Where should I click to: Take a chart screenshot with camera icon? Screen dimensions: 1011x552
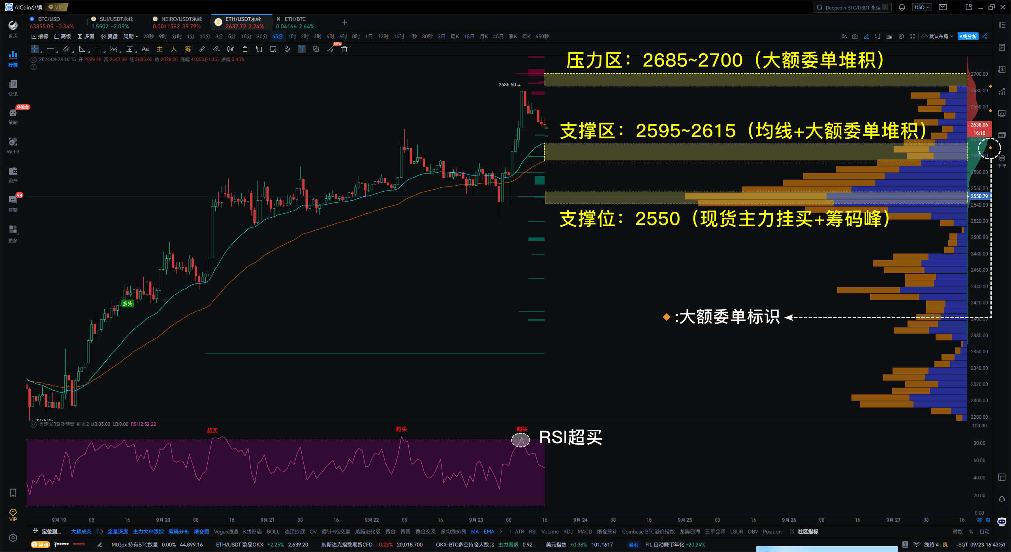coord(855,36)
